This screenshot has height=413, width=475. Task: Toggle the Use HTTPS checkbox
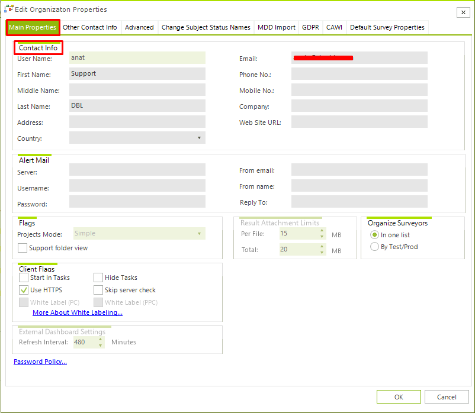24,290
